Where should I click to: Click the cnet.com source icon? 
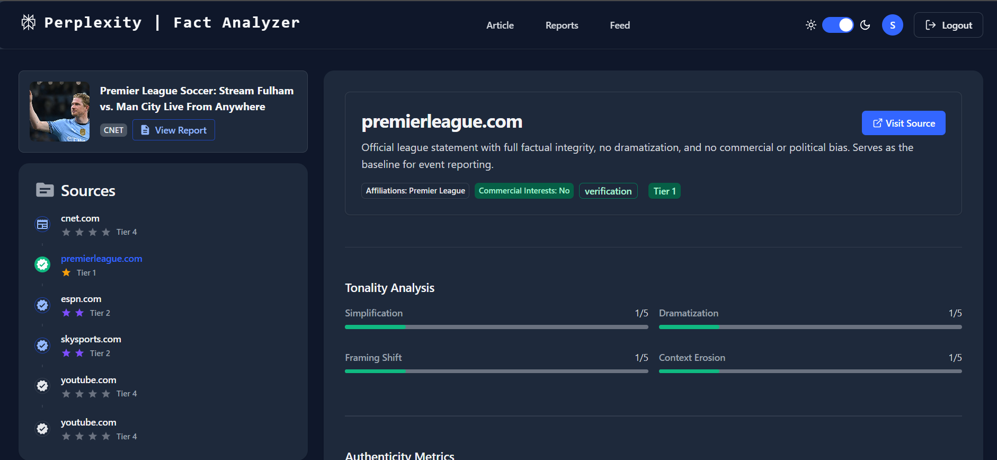point(42,224)
